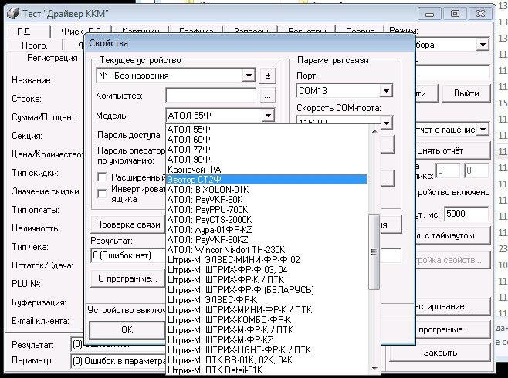Toggle the Расширенный checkbox
508x378 pixels.
coord(102,177)
